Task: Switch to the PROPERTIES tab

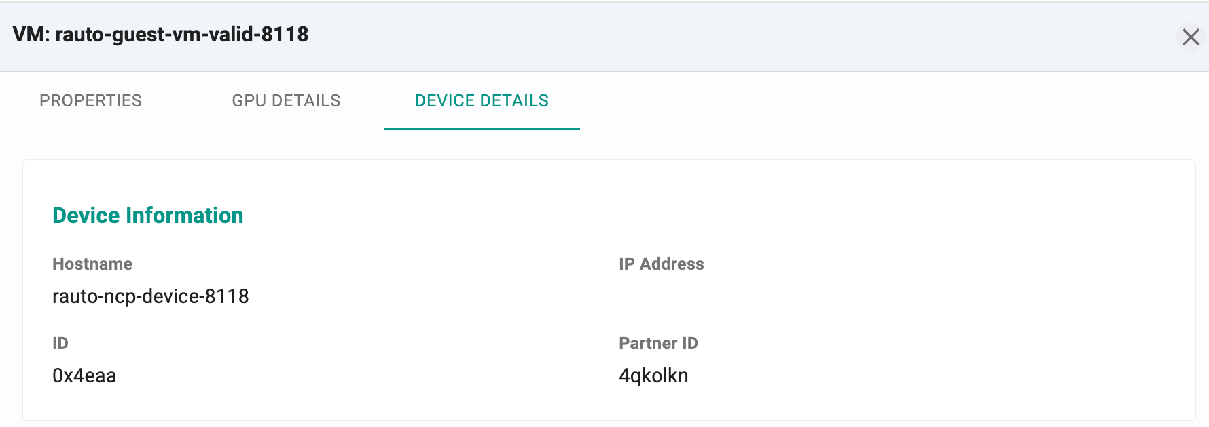Action: coord(90,101)
